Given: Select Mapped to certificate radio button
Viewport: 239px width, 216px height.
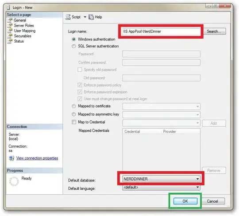Looking at the screenshot, I should tap(73, 106).
